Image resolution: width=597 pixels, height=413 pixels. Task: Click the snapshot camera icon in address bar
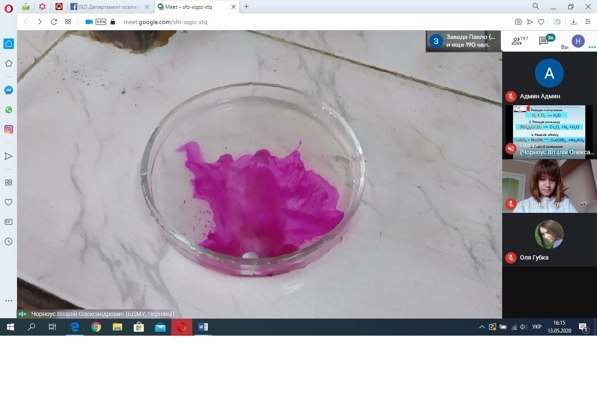[518, 22]
